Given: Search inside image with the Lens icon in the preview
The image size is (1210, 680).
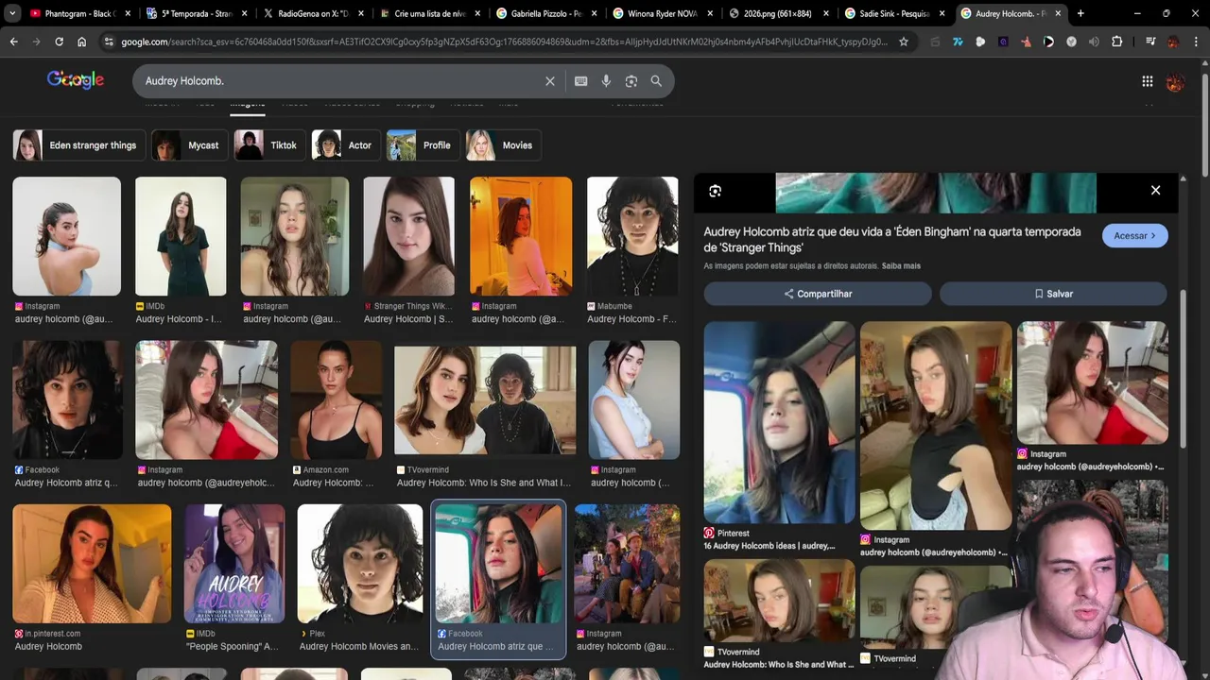Looking at the screenshot, I should coord(715,191).
